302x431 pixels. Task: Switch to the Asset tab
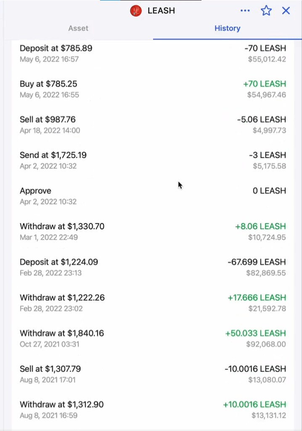point(78,28)
